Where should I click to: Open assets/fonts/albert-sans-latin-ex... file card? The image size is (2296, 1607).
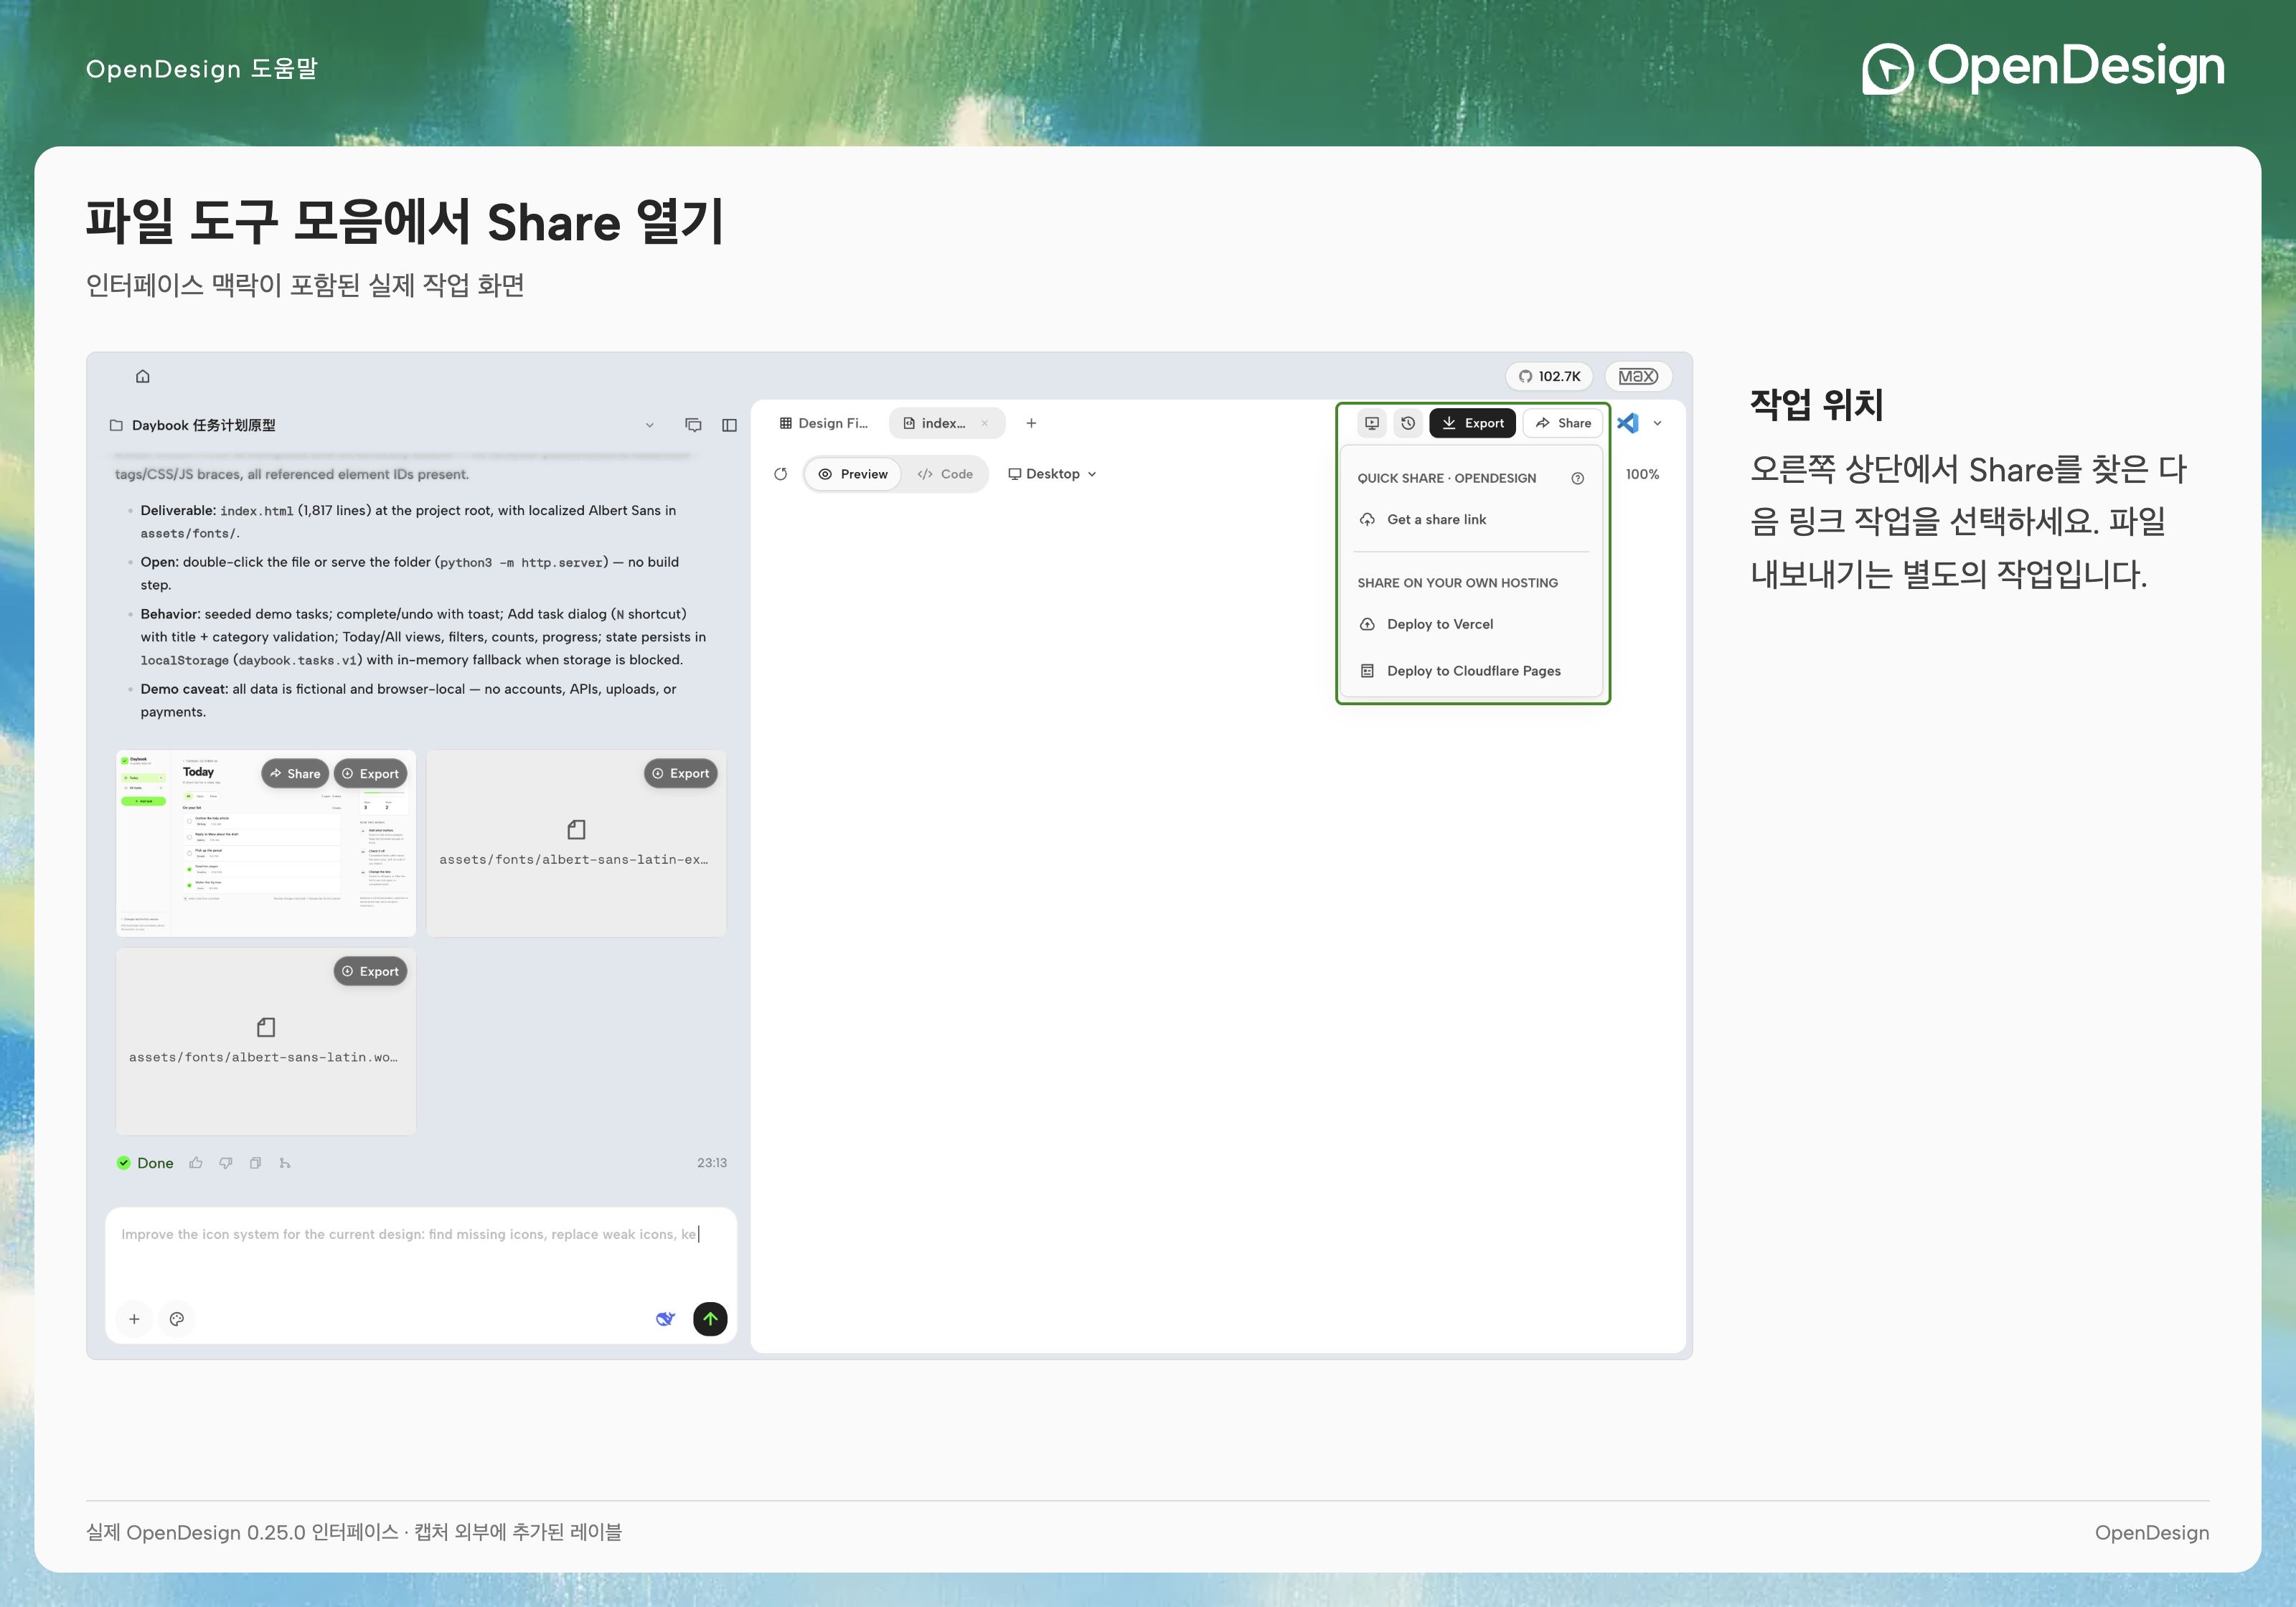tap(576, 845)
